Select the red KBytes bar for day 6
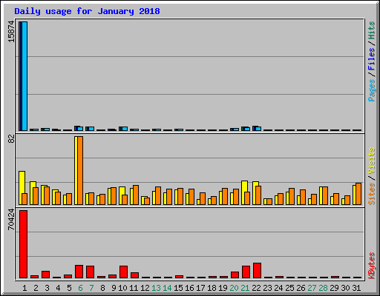Viewport: 380px width, 296px height. 79,272
